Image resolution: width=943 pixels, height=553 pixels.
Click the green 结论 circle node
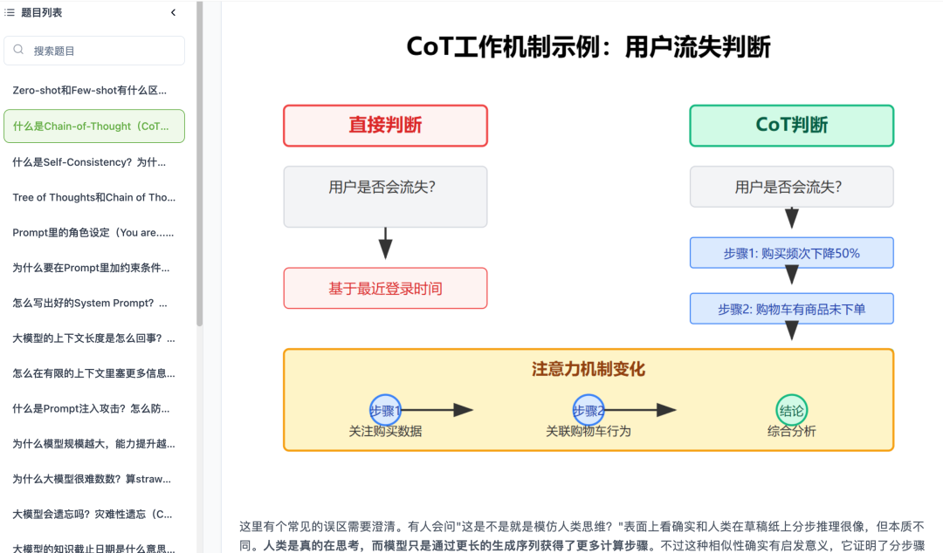(x=792, y=410)
